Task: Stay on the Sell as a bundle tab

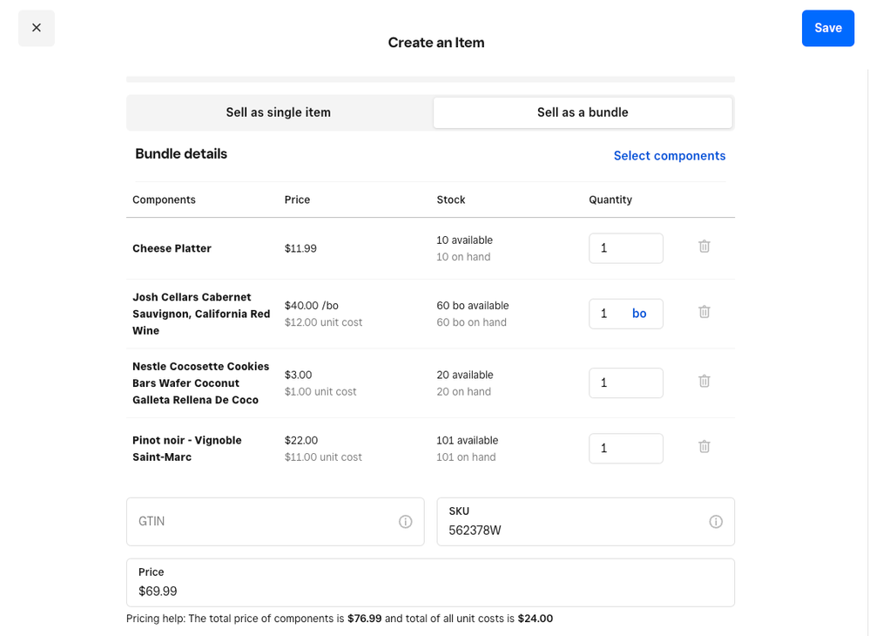Action: pos(583,112)
